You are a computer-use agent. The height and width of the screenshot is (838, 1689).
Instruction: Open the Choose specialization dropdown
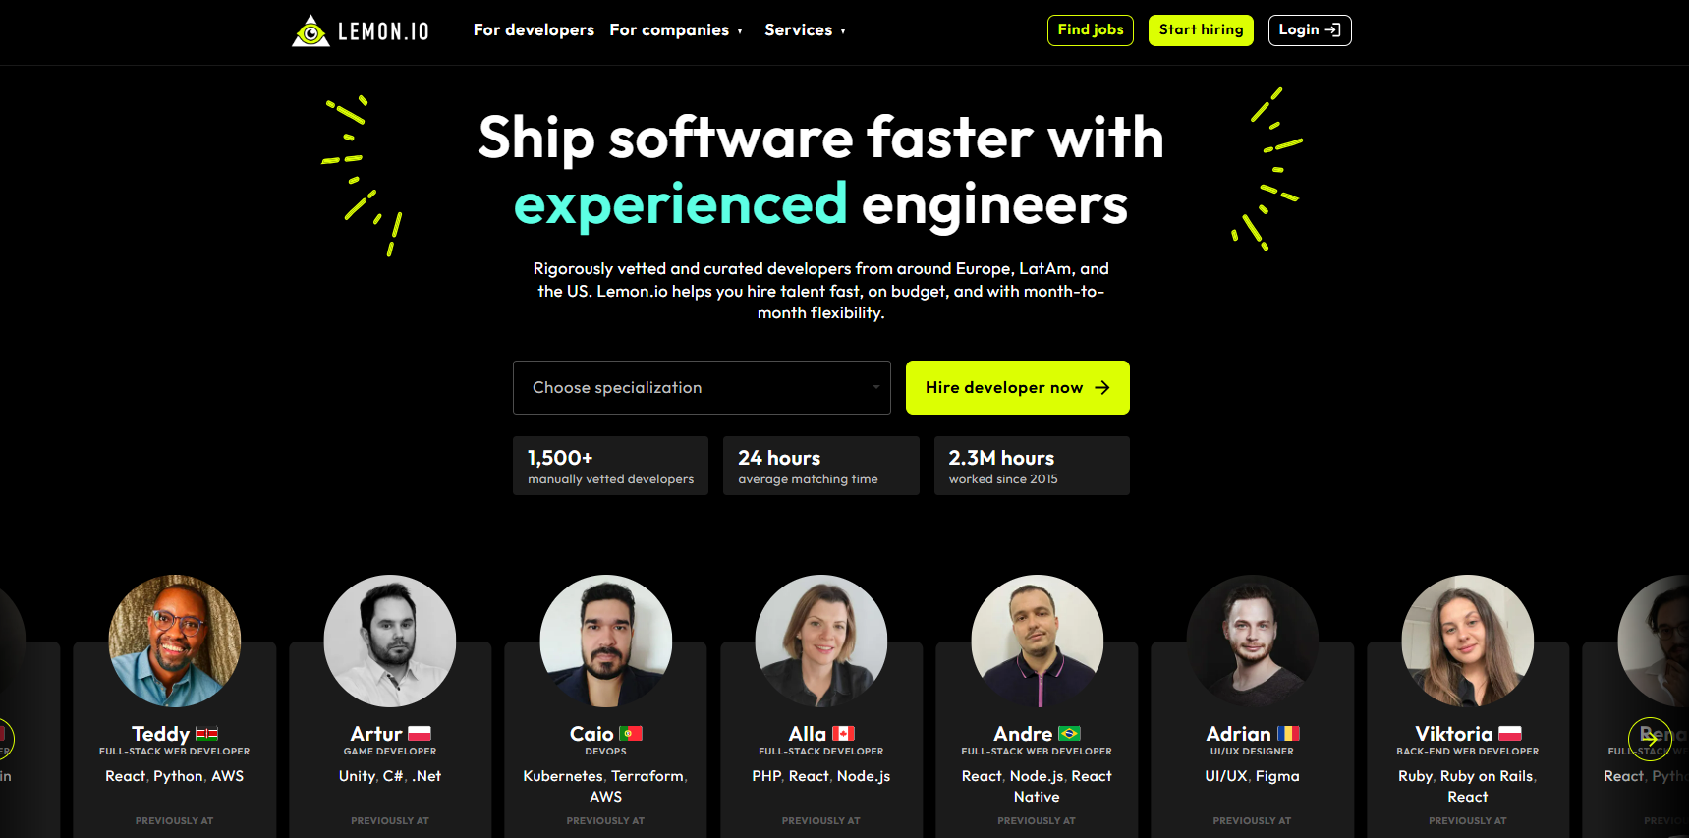tap(702, 387)
